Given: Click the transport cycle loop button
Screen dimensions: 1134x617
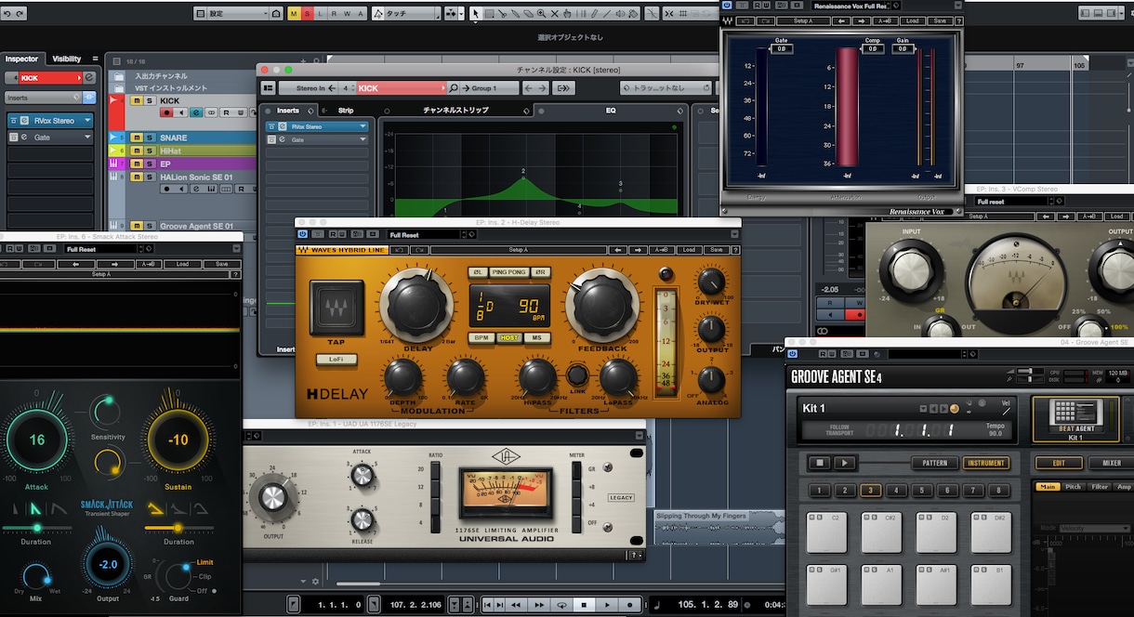Looking at the screenshot, I should click(562, 605).
